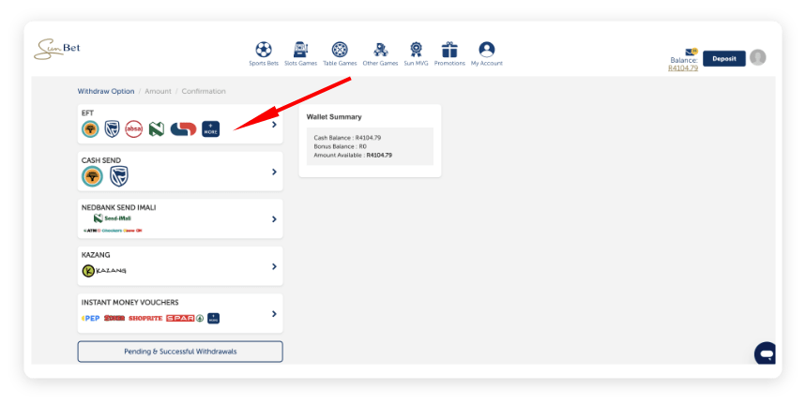This screenshot has width=806, height=405.
Task: Click More banks icon in EFT row
Action: 211,128
